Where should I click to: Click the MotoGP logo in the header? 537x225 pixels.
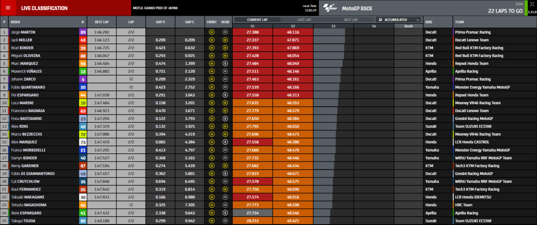click(330, 8)
